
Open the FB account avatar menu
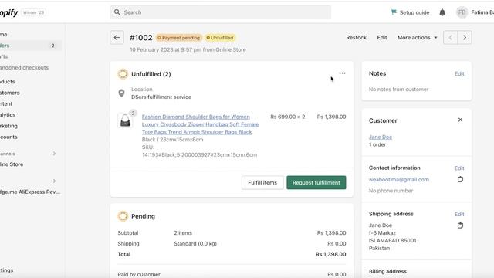click(x=462, y=12)
